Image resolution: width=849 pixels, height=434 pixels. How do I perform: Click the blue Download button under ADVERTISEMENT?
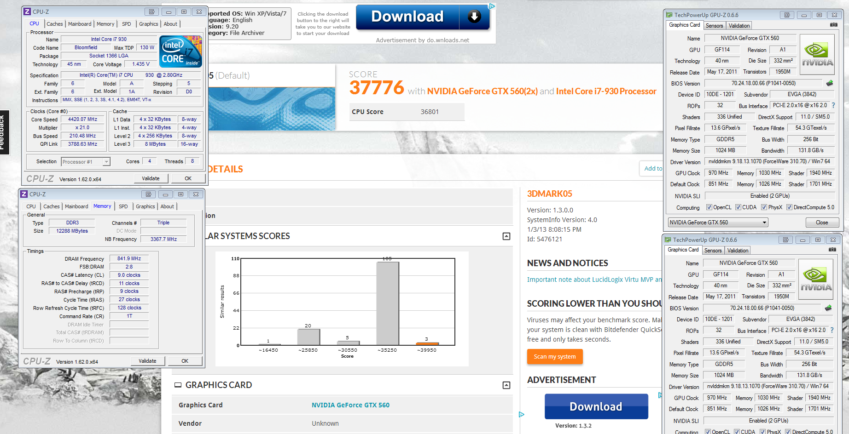pyautogui.click(x=596, y=406)
